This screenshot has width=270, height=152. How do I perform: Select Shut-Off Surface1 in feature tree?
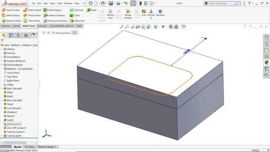click(x=15, y=128)
